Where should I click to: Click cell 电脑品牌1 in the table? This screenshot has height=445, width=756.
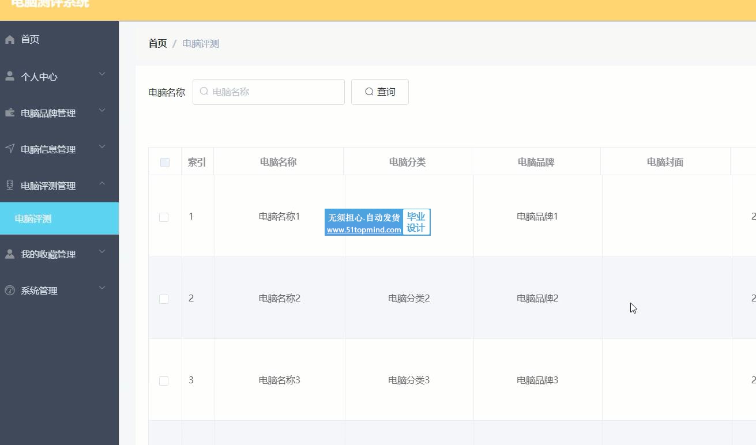click(537, 217)
